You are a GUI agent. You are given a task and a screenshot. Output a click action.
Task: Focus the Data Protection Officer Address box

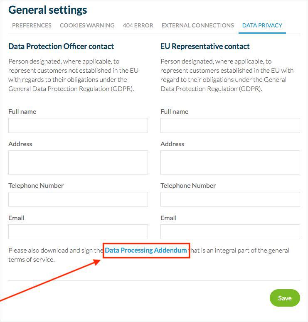point(78,162)
